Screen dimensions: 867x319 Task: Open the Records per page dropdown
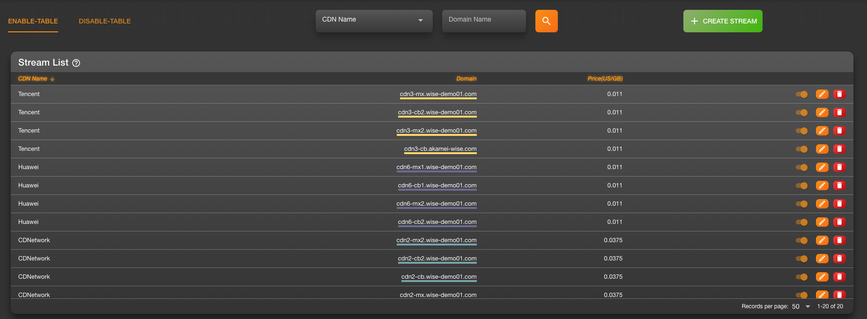(801, 306)
